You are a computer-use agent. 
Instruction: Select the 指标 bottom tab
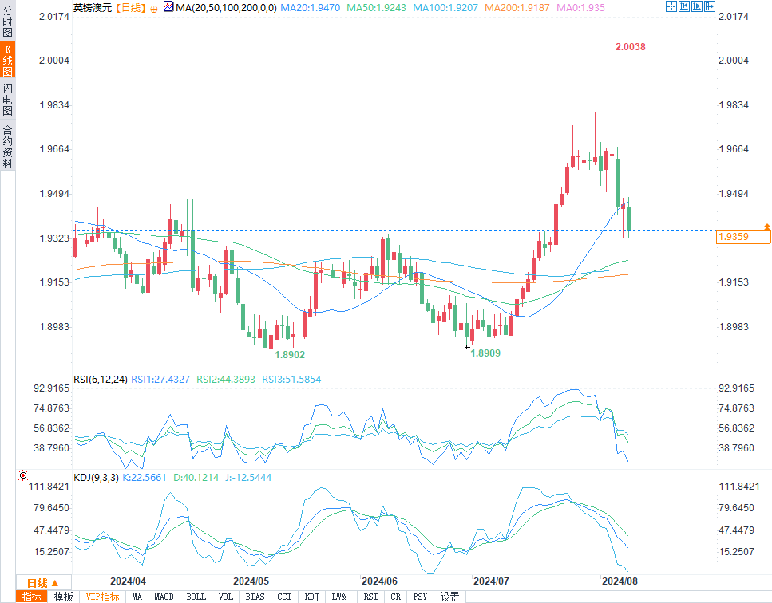(x=32, y=597)
